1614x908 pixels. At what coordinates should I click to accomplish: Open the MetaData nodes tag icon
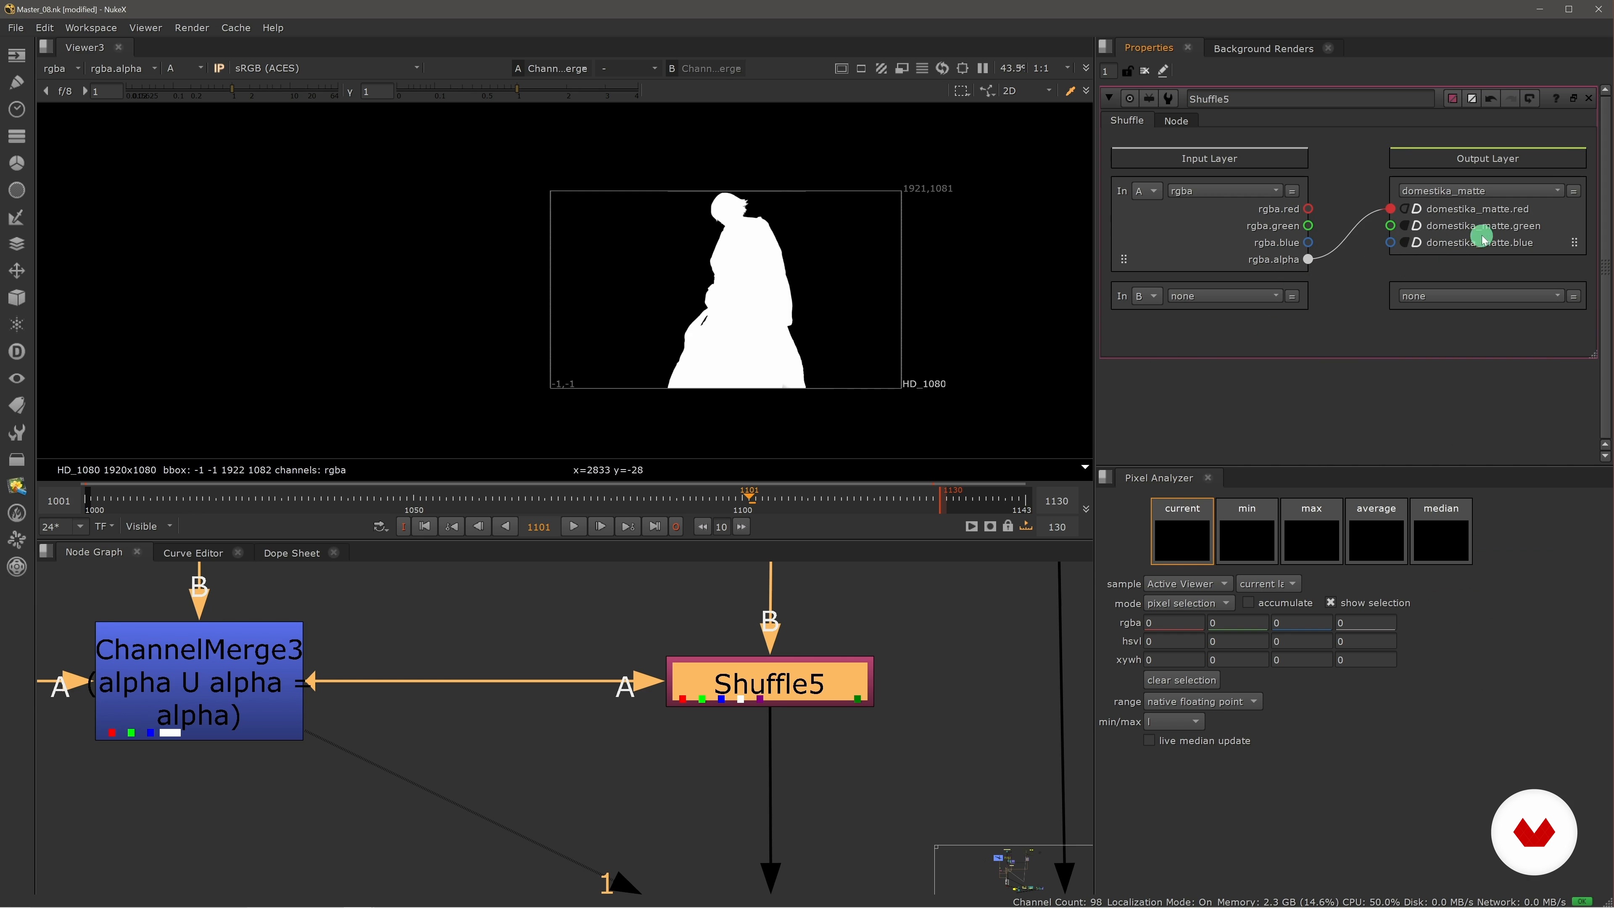pos(17,405)
